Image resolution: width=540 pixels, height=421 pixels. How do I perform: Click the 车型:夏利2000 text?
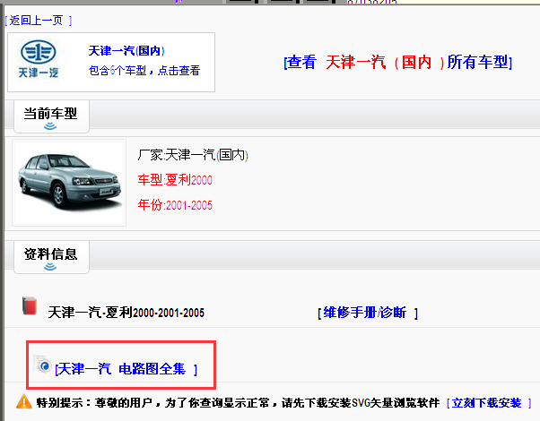[x=175, y=179]
